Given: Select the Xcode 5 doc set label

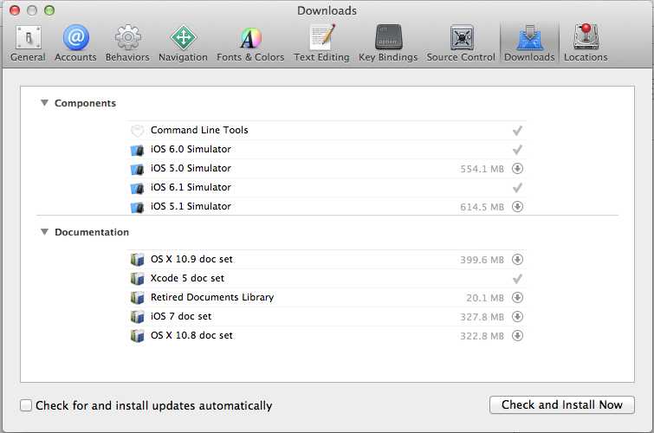Looking at the screenshot, I should tap(187, 278).
